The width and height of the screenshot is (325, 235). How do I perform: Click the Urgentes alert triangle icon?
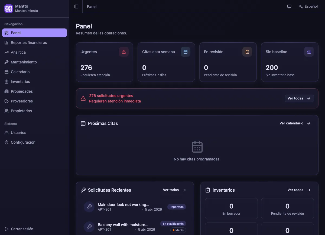[x=124, y=51]
